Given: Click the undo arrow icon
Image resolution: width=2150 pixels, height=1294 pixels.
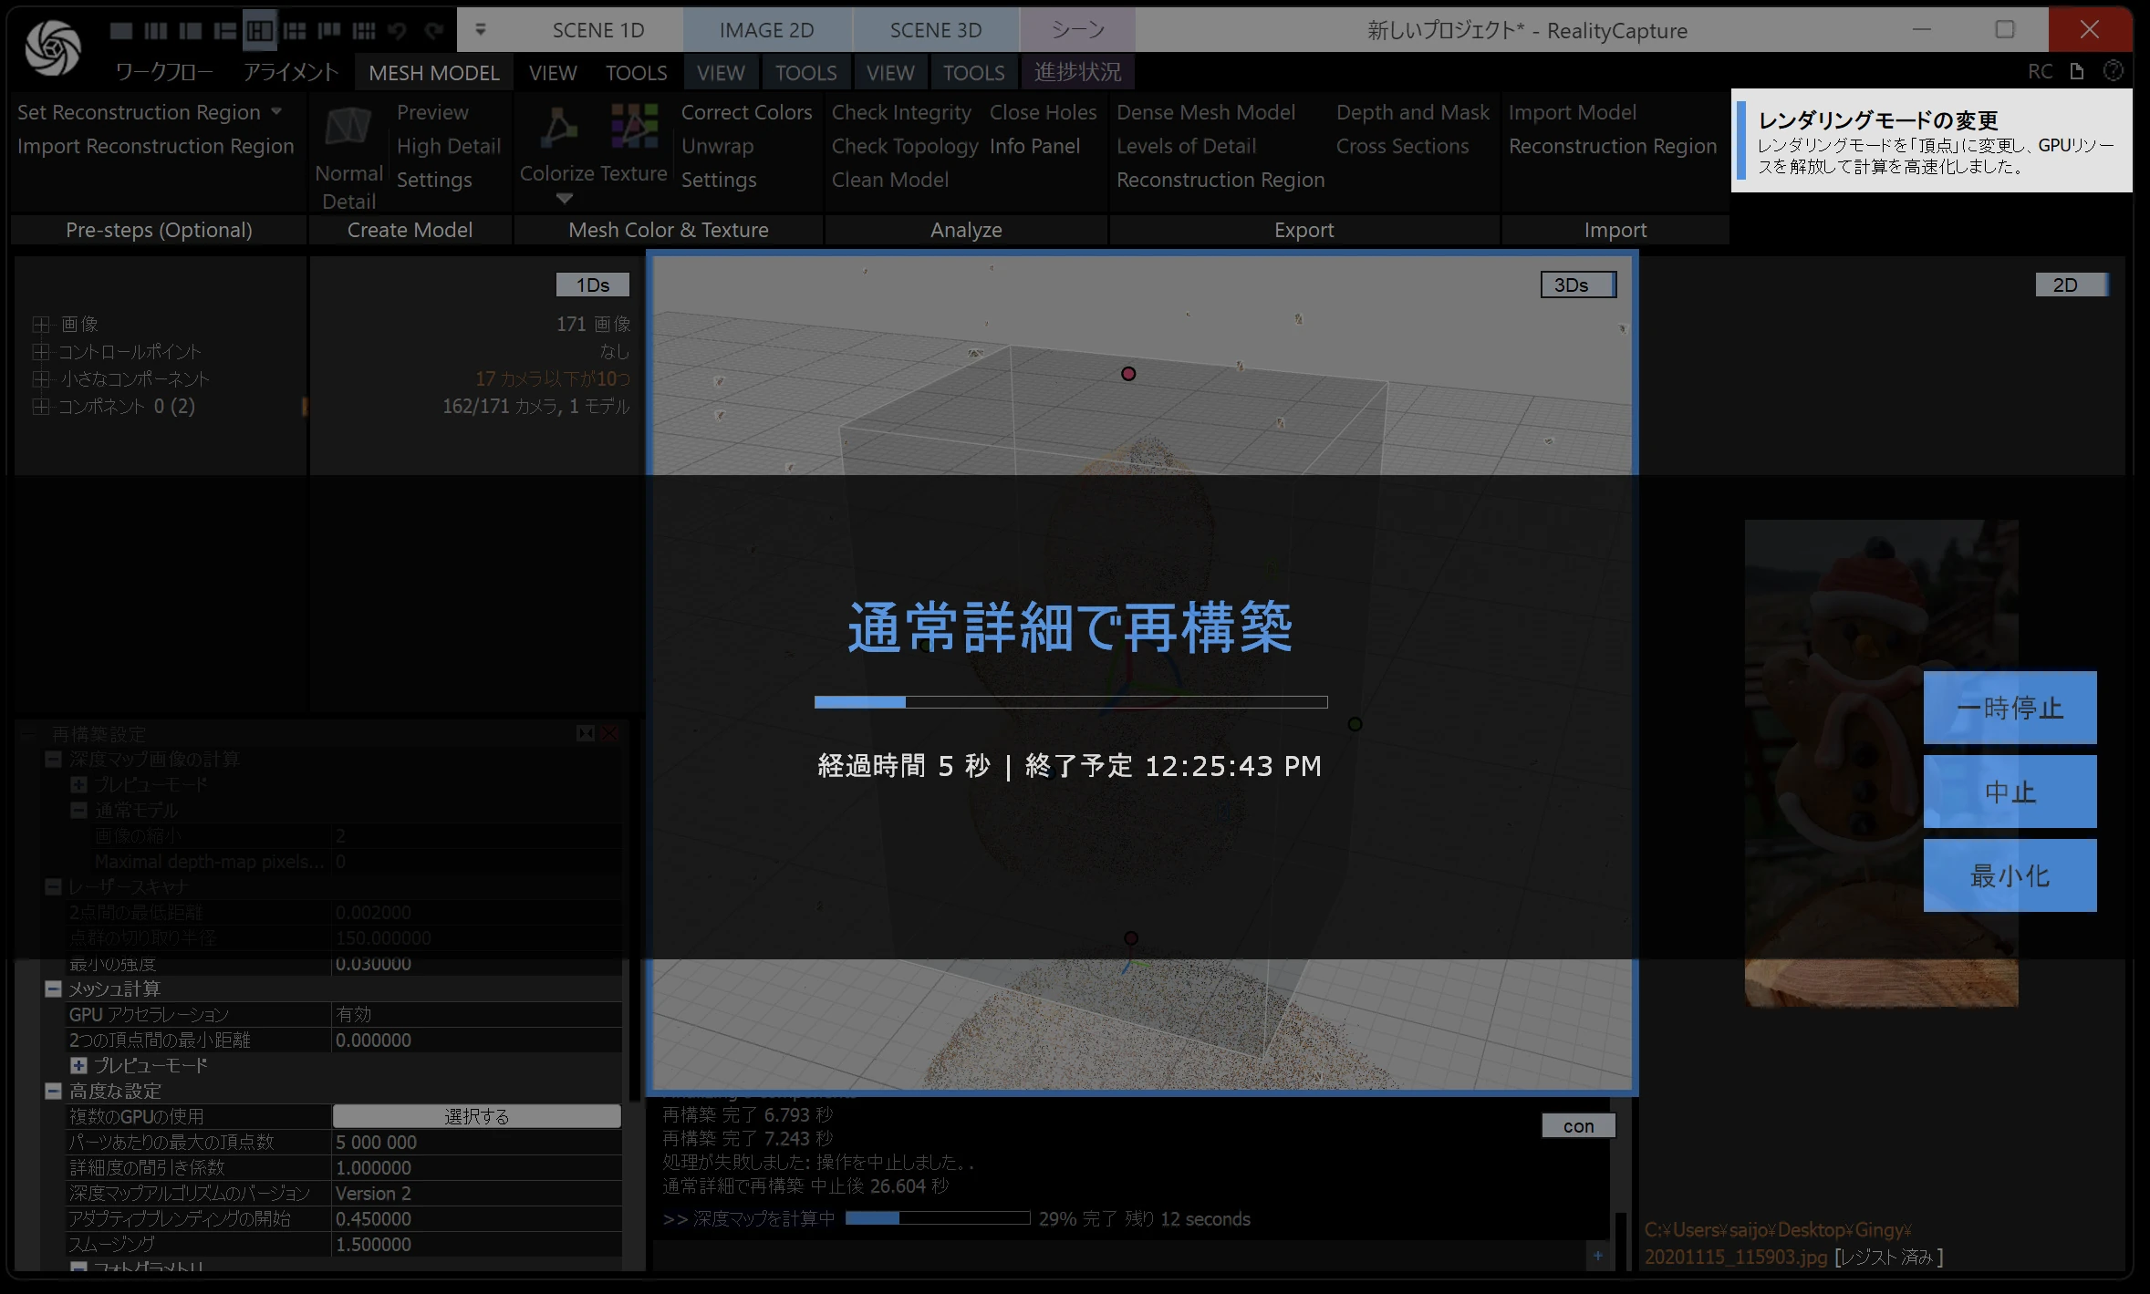Looking at the screenshot, I should [x=398, y=31].
